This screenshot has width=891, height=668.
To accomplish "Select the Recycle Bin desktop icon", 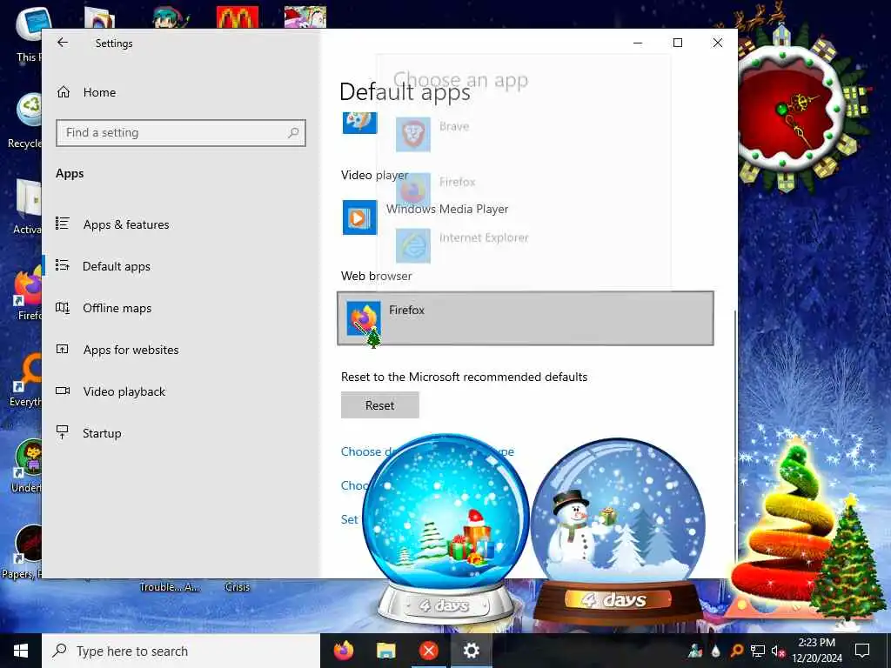I will (x=27, y=120).
